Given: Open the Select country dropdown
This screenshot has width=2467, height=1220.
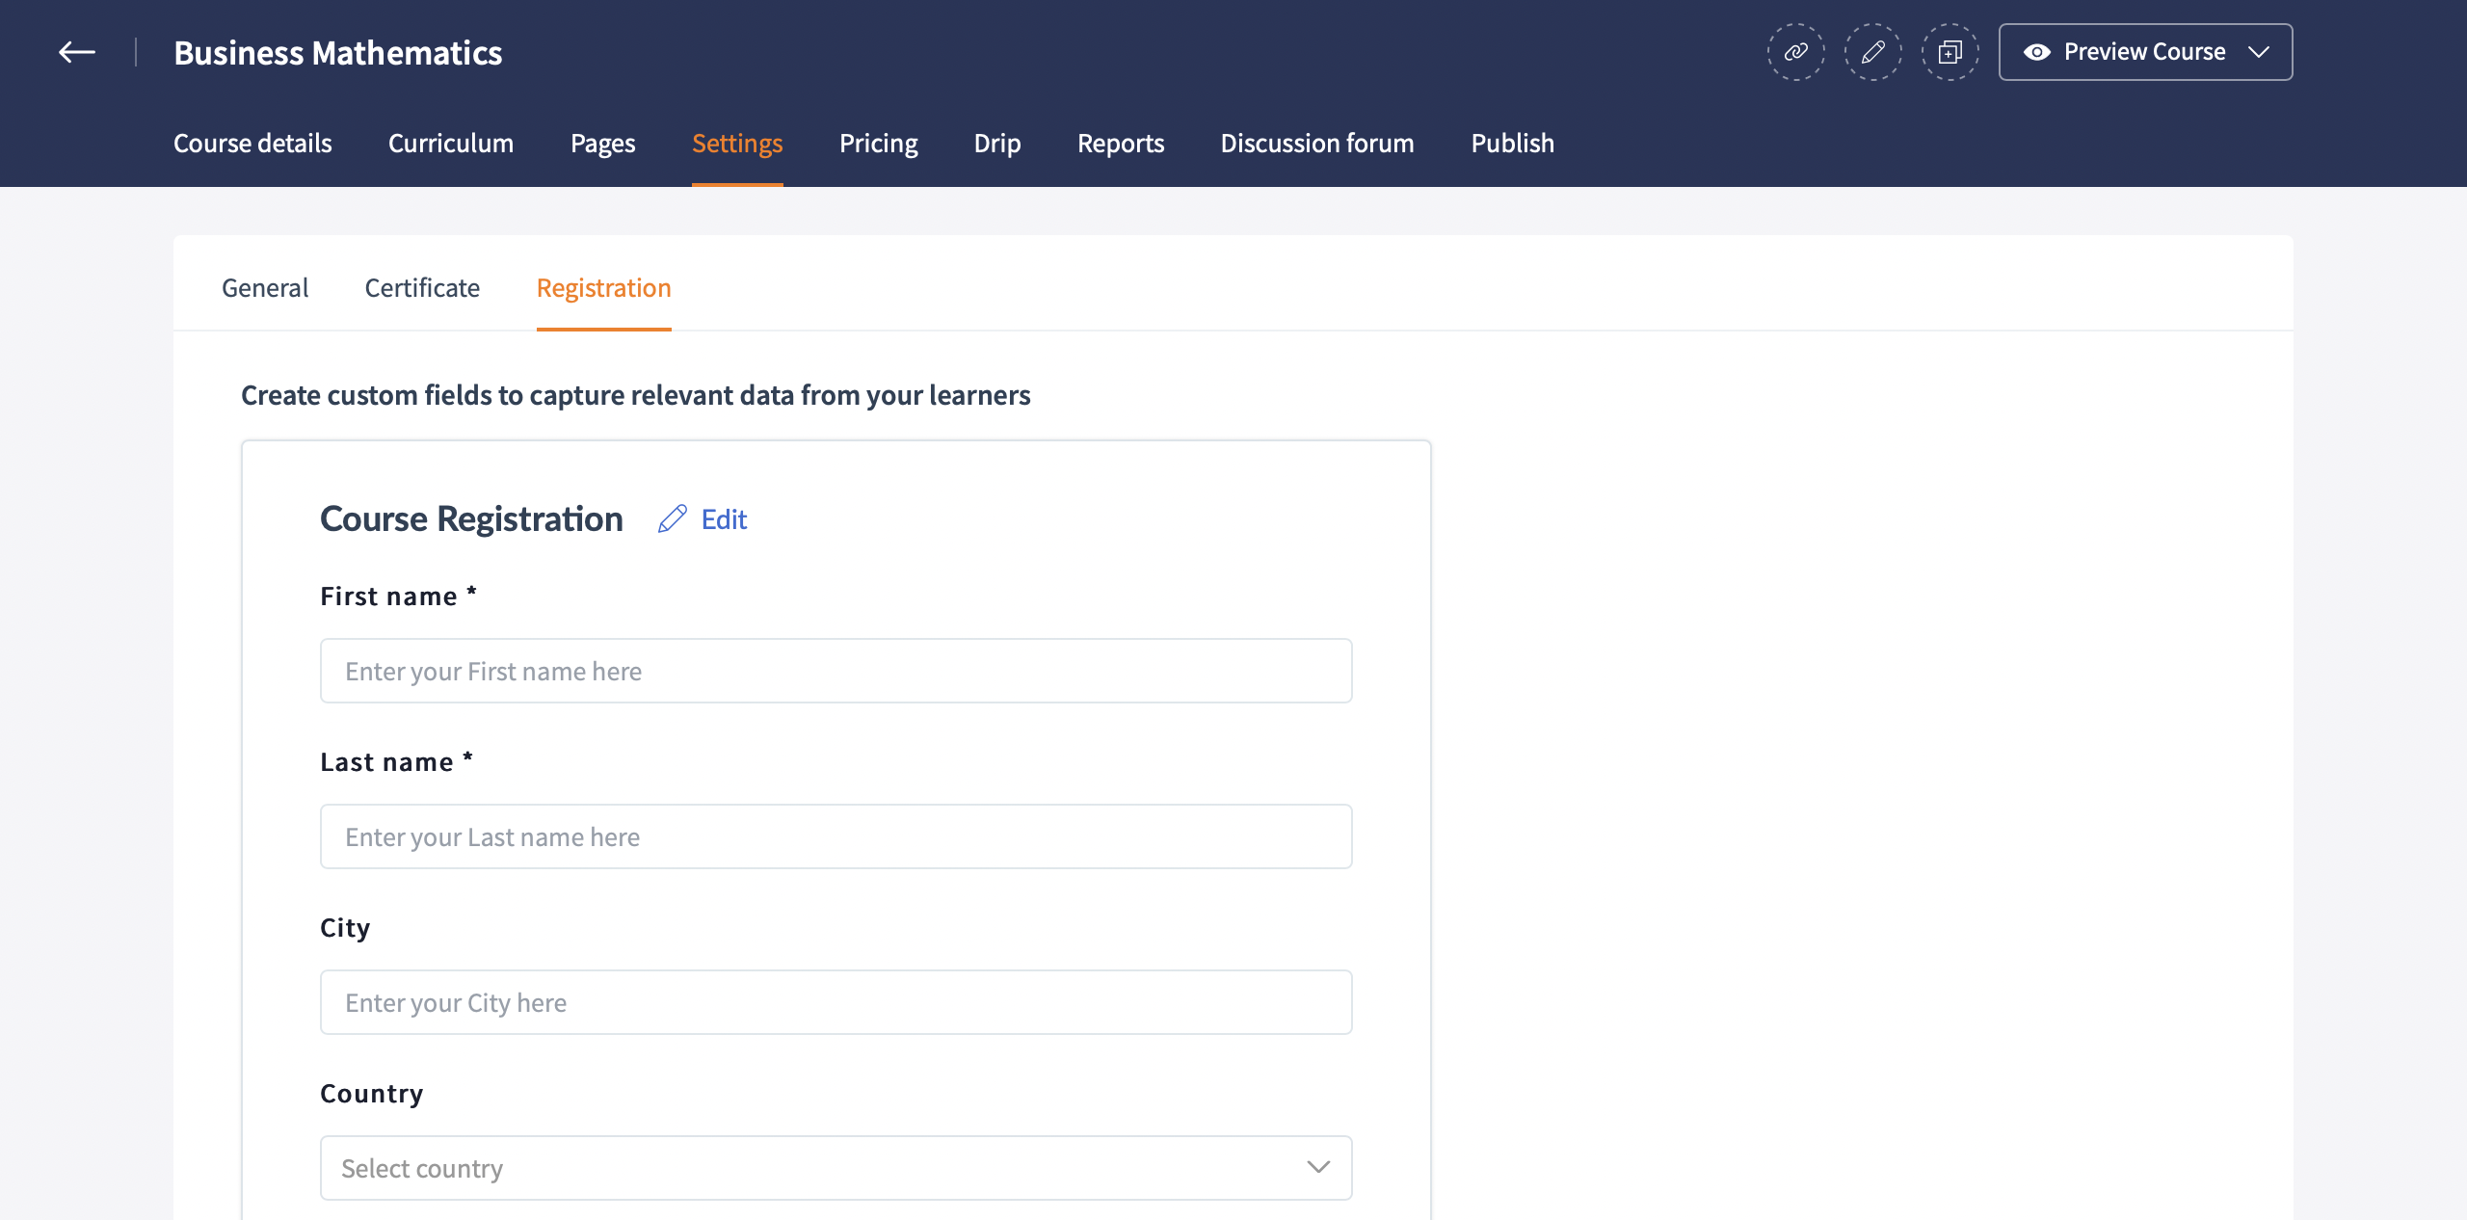Looking at the screenshot, I should tap(835, 1168).
